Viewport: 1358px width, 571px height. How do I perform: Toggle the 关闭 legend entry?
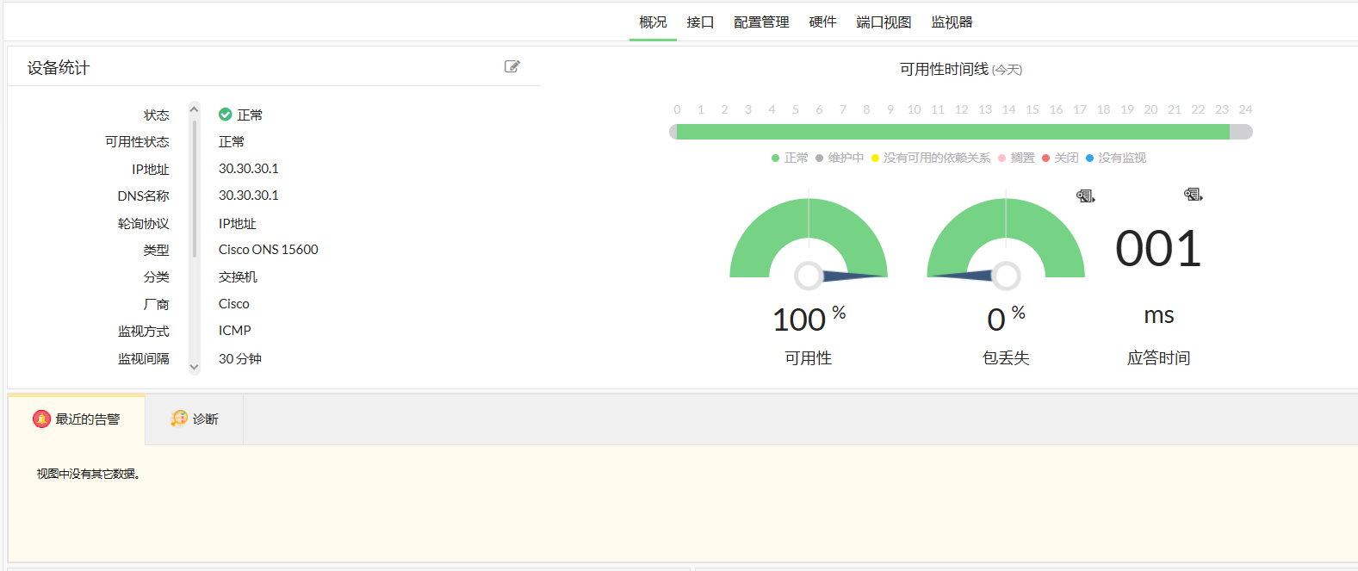pos(1060,158)
